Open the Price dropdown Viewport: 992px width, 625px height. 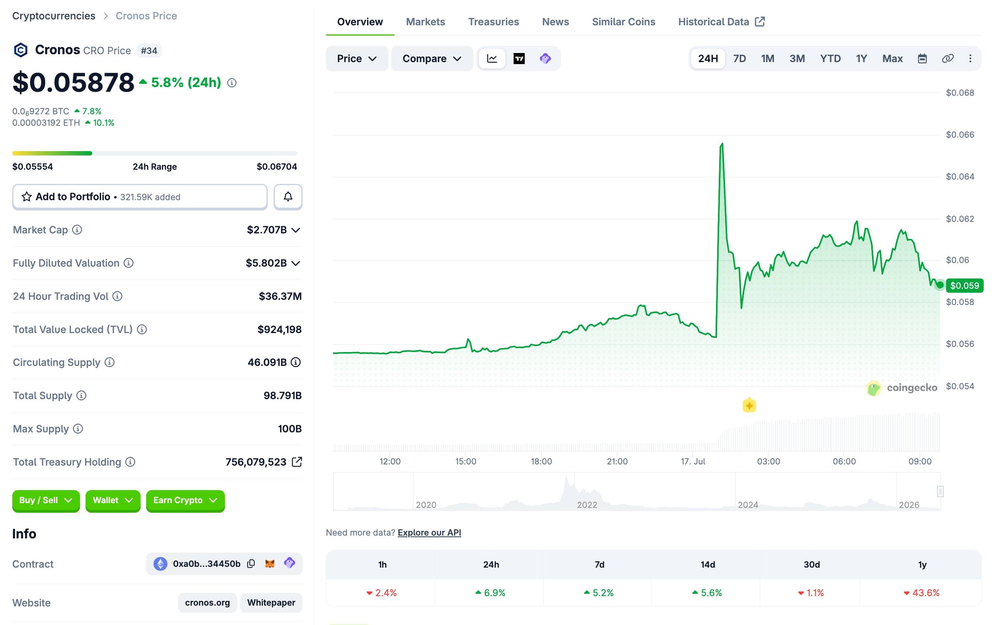pyautogui.click(x=357, y=59)
